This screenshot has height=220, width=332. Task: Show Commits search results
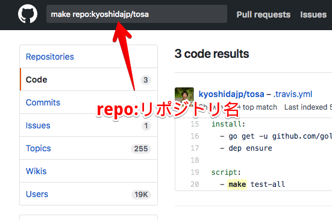point(89,102)
